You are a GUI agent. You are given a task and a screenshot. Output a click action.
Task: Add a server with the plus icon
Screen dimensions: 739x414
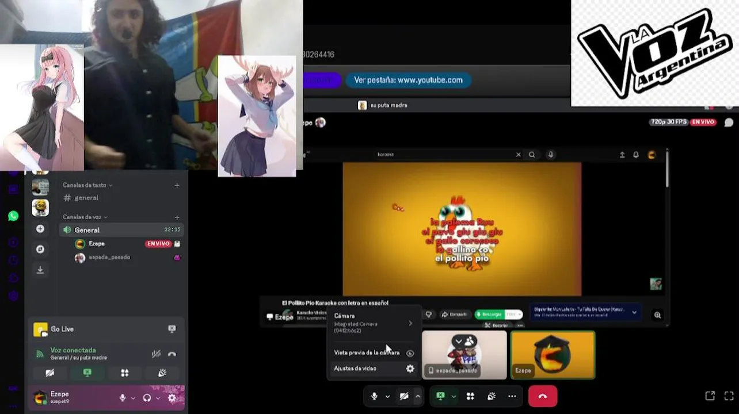40,229
